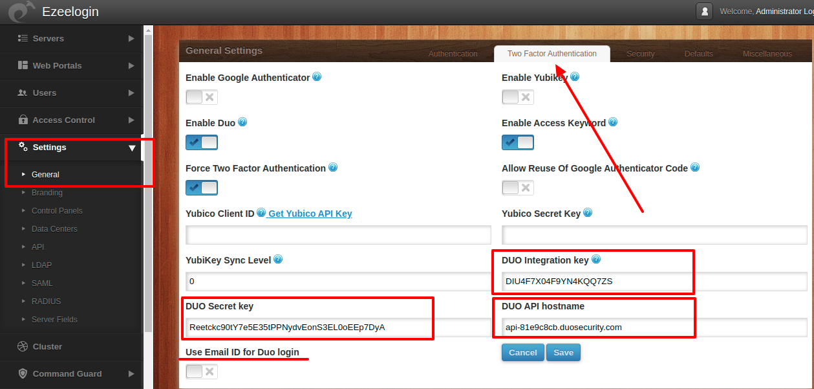Open help for Force Two Factor Authentication
This screenshot has height=389, width=814.
click(x=333, y=167)
